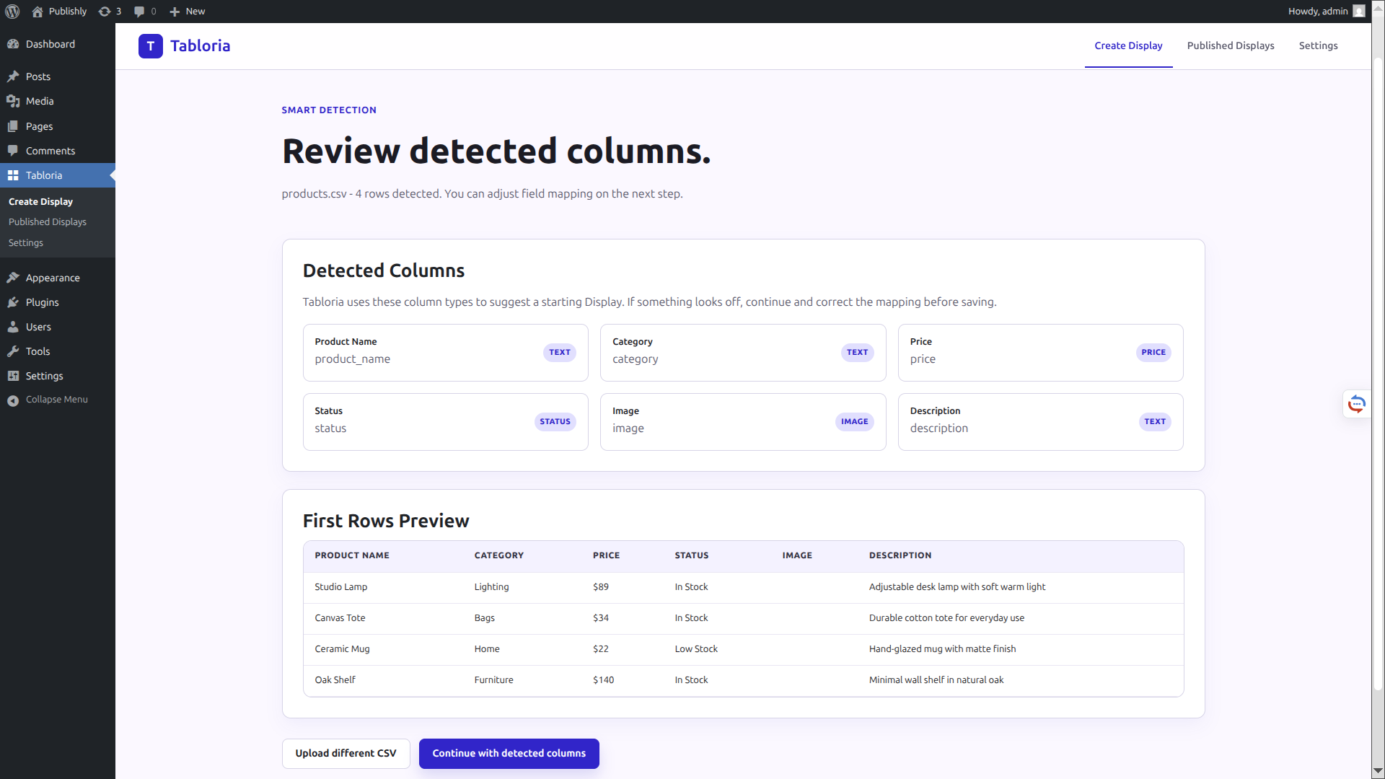Screen dimensions: 1385x779
Task: Click the Dashboard gauge icon
Action: point(13,44)
